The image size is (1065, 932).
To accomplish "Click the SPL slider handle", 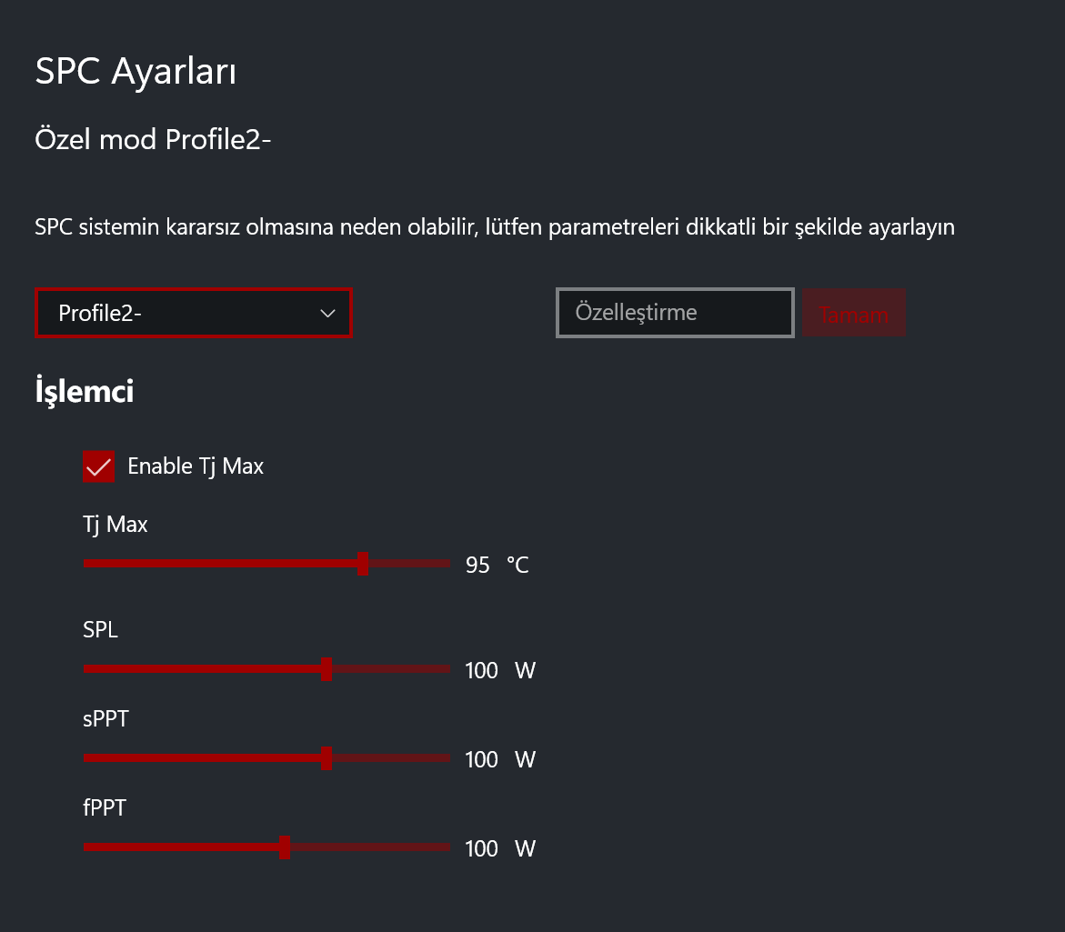I will (x=327, y=668).
